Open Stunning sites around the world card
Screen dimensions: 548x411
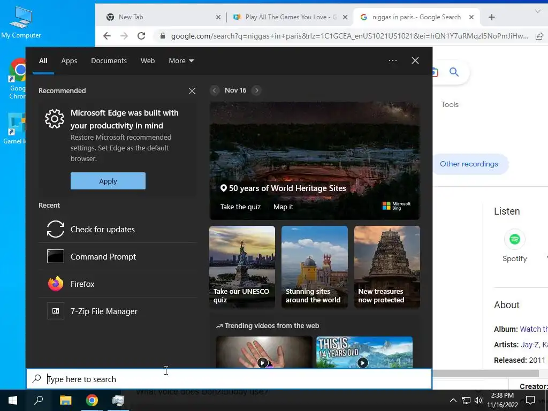tap(315, 267)
